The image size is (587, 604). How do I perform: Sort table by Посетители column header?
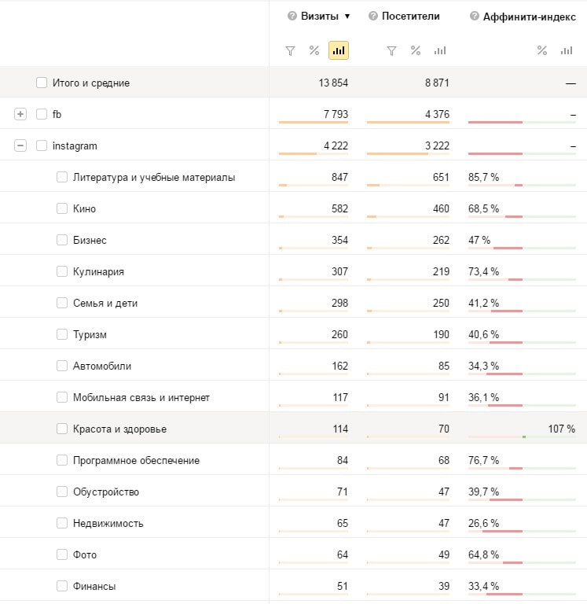[411, 17]
